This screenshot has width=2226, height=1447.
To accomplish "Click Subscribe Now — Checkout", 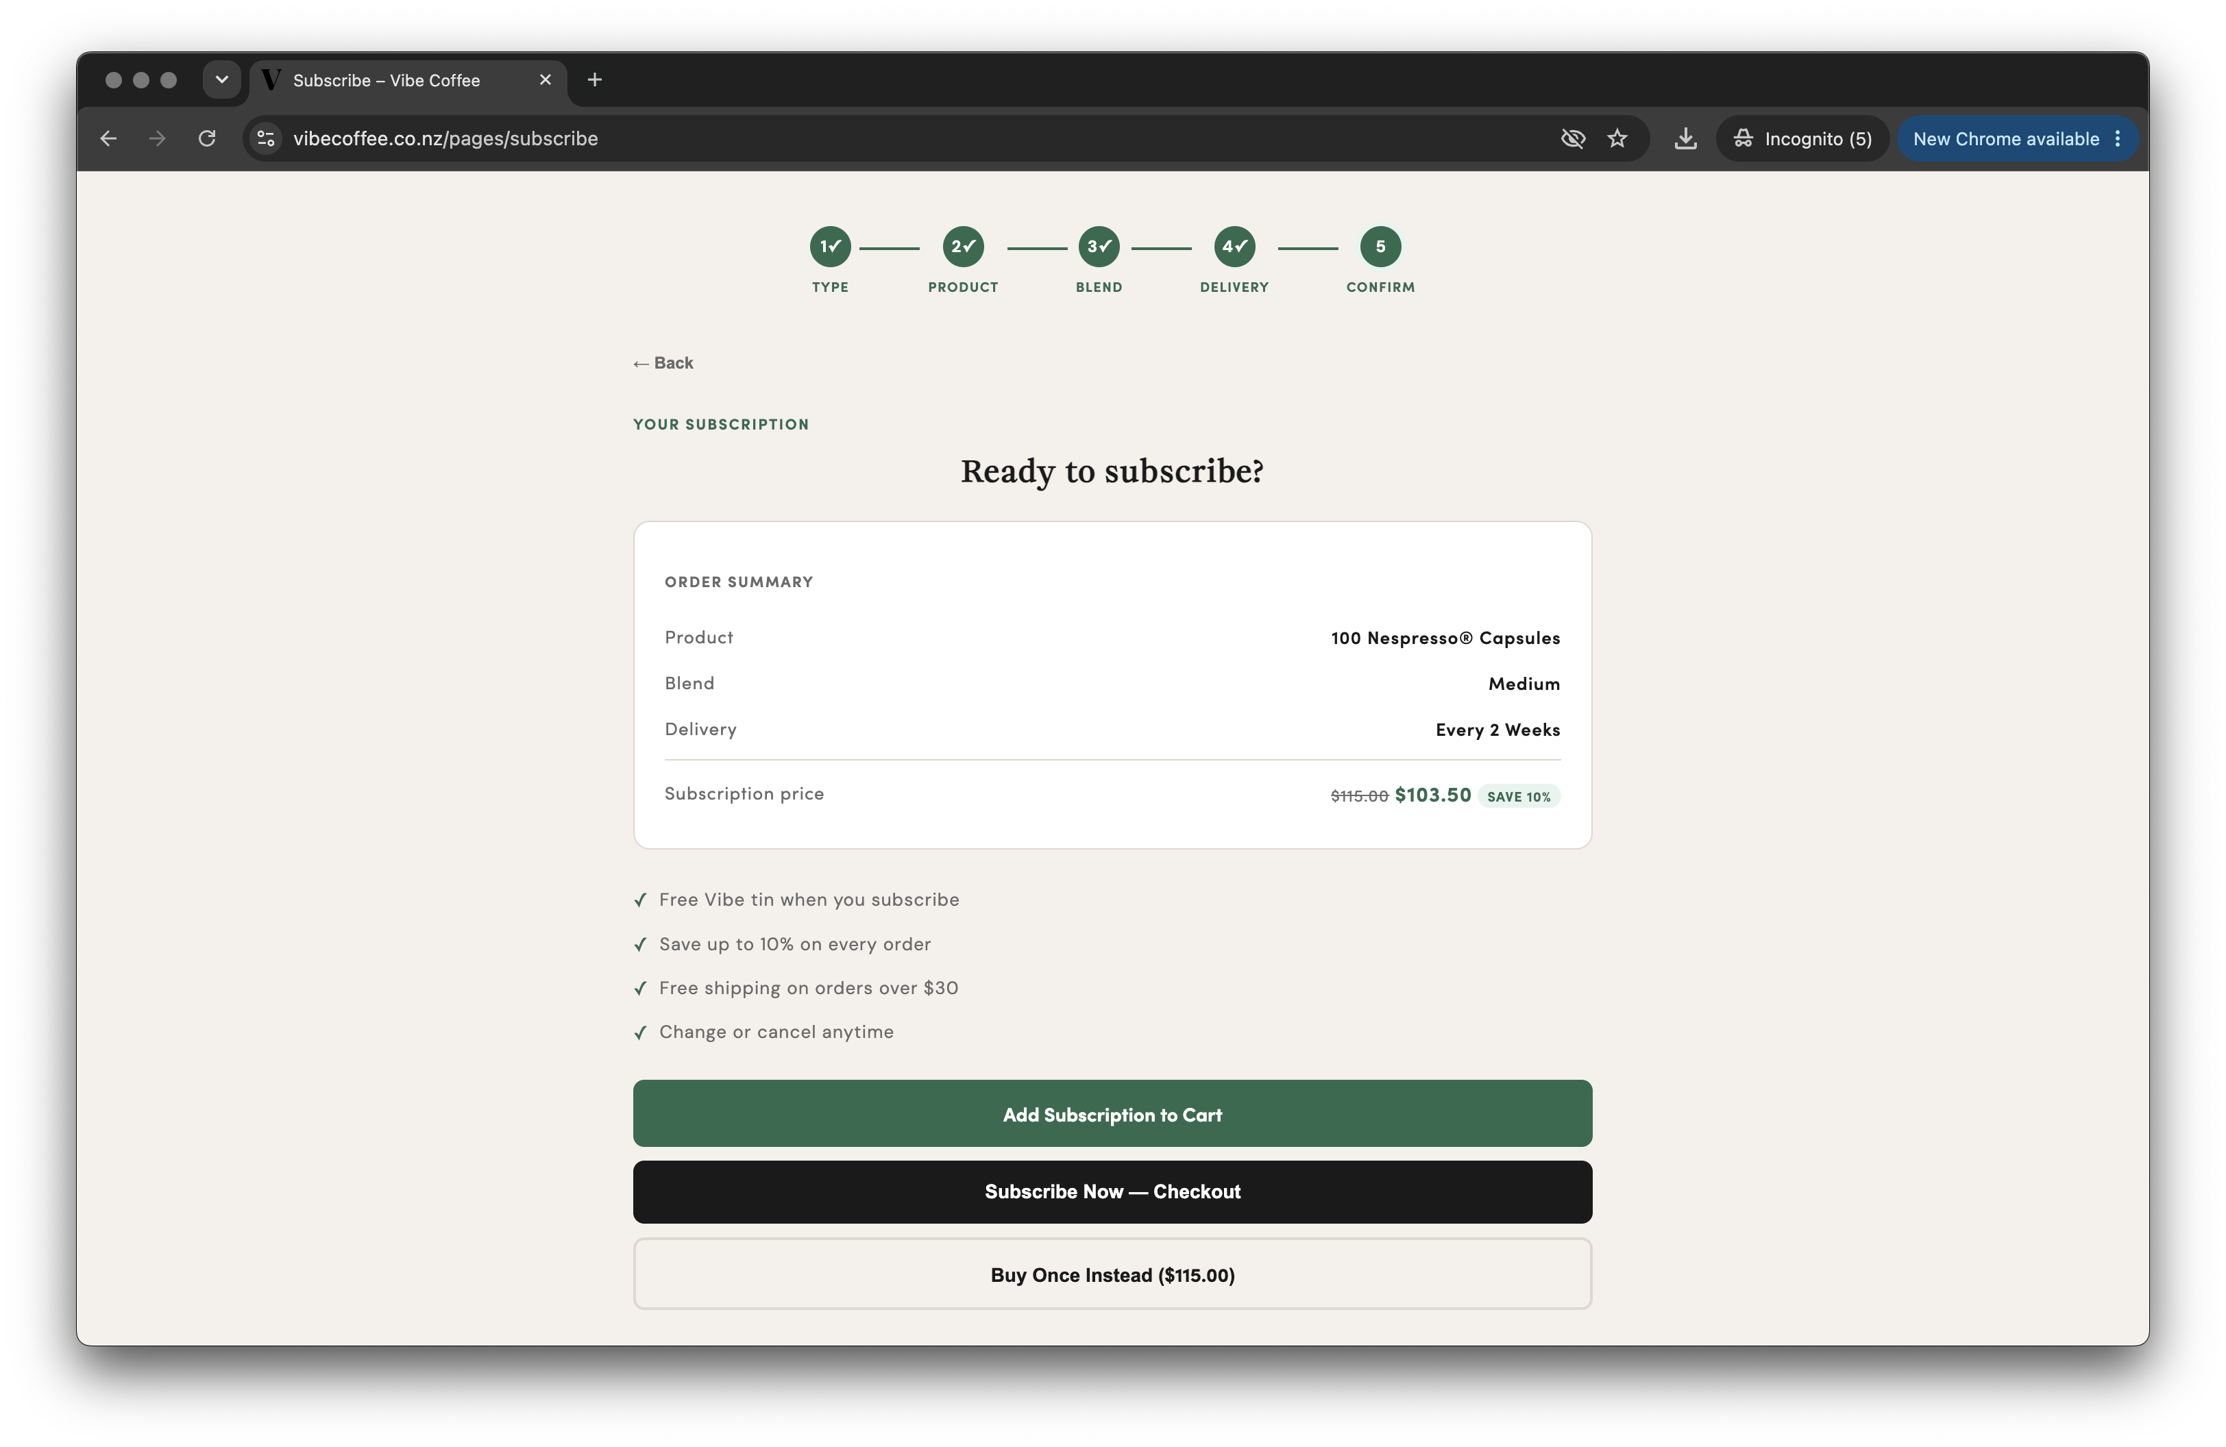I will (1112, 1192).
